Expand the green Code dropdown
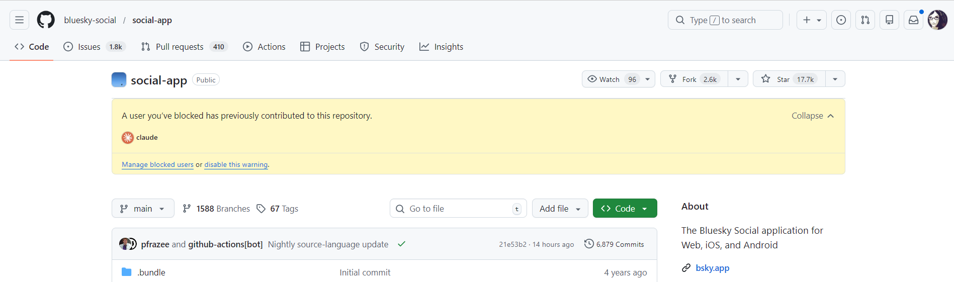 pos(625,209)
